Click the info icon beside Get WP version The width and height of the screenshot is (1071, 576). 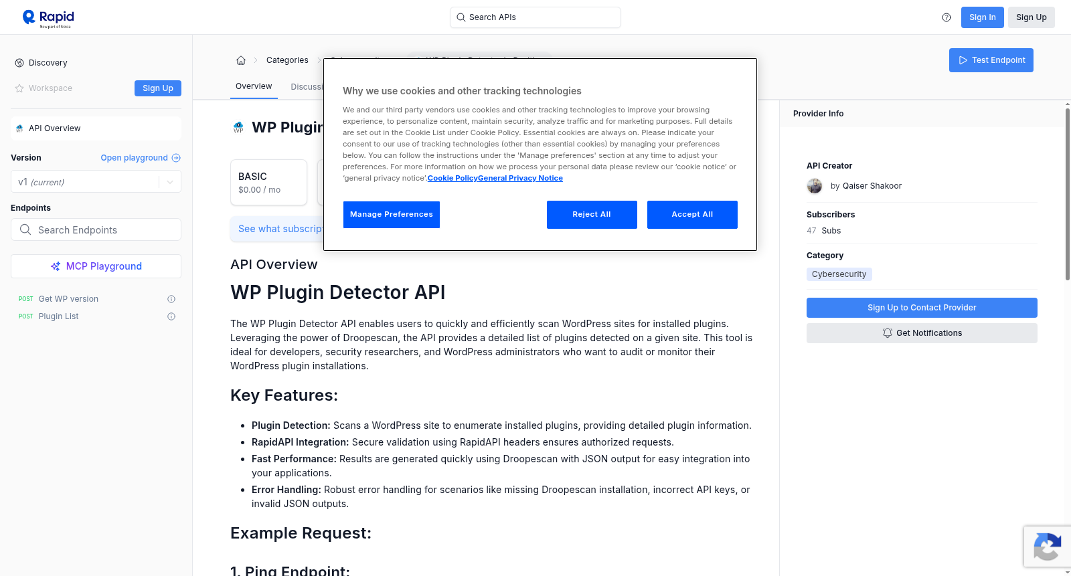point(171,299)
